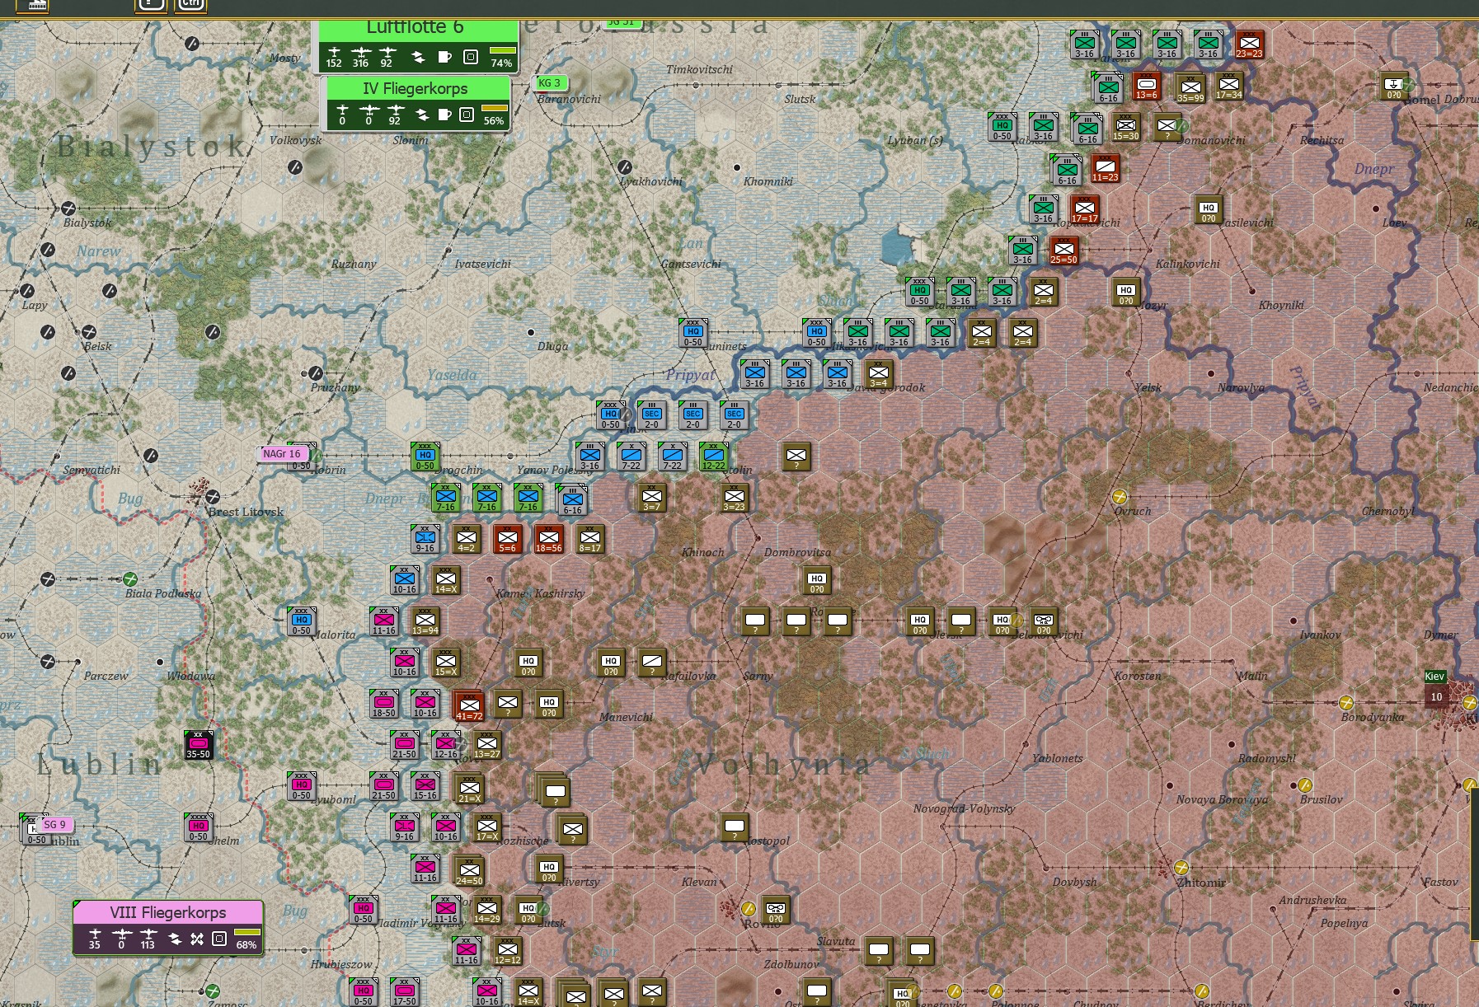Image resolution: width=1479 pixels, height=1007 pixels.
Task: Click the SG 9 air group label
Action: (x=55, y=824)
